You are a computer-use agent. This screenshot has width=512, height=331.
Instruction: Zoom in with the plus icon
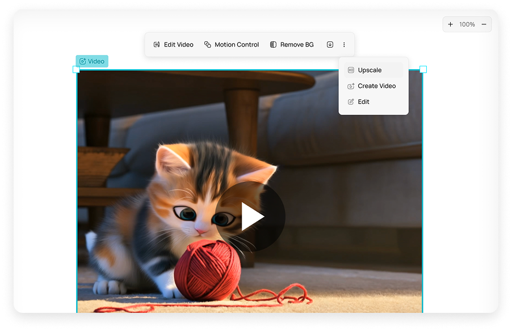pos(450,24)
